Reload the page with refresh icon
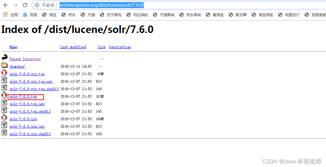 coord(25,5)
